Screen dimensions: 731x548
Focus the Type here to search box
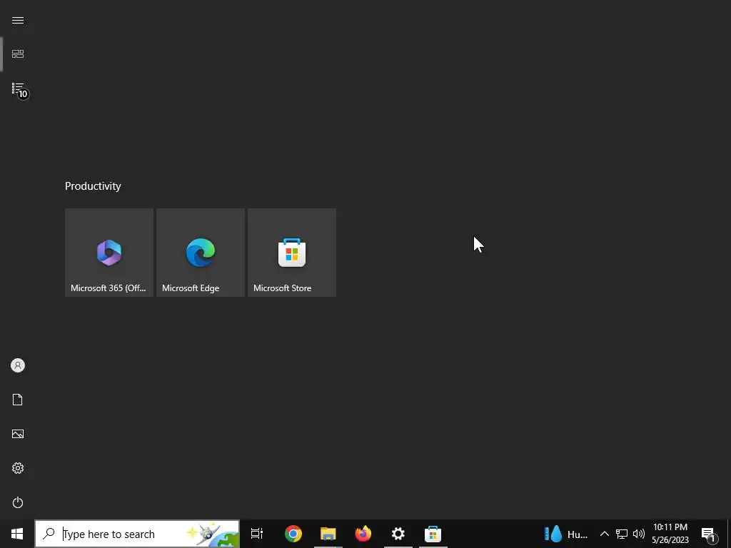pyautogui.click(x=137, y=534)
